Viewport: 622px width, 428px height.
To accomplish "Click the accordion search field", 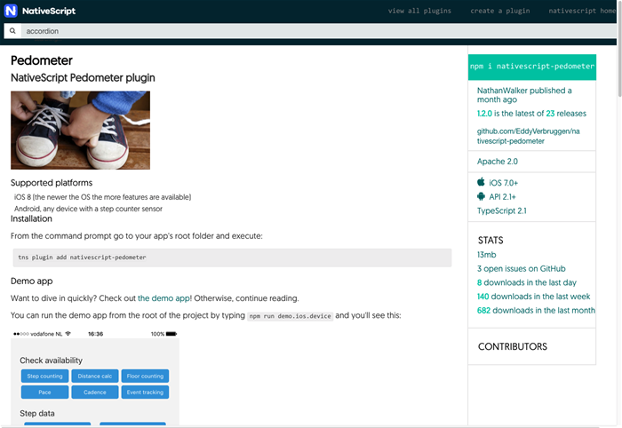I will coord(319,31).
